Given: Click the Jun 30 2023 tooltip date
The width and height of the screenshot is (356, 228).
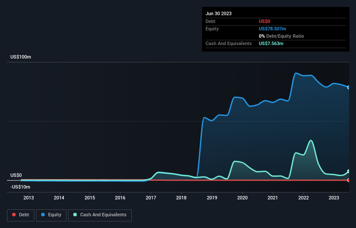Looking at the screenshot, I should pyautogui.click(x=219, y=13).
